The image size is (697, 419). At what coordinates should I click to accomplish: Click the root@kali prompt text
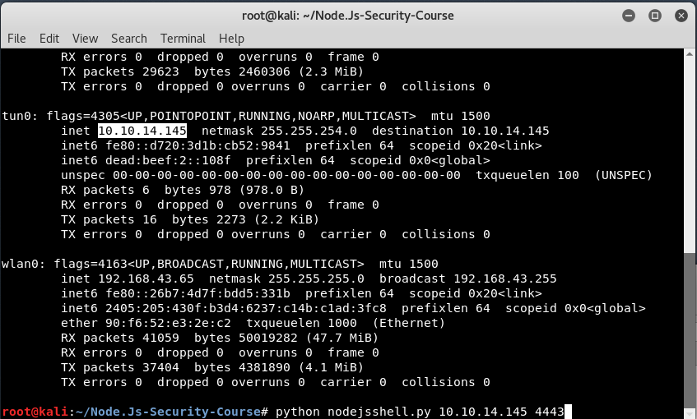click(35, 412)
